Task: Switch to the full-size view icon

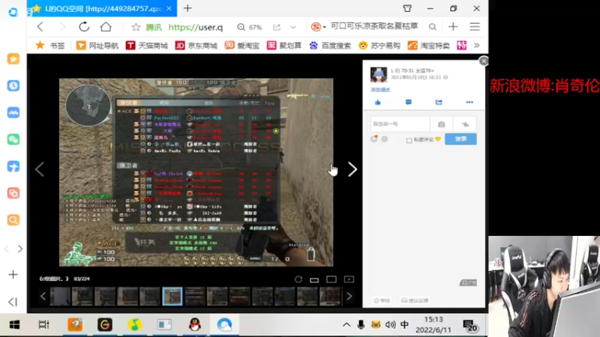Action: click(x=331, y=279)
